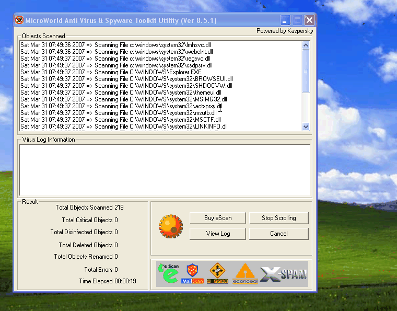Click the toolkit title bar icon

pyautogui.click(x=19, y=20)
